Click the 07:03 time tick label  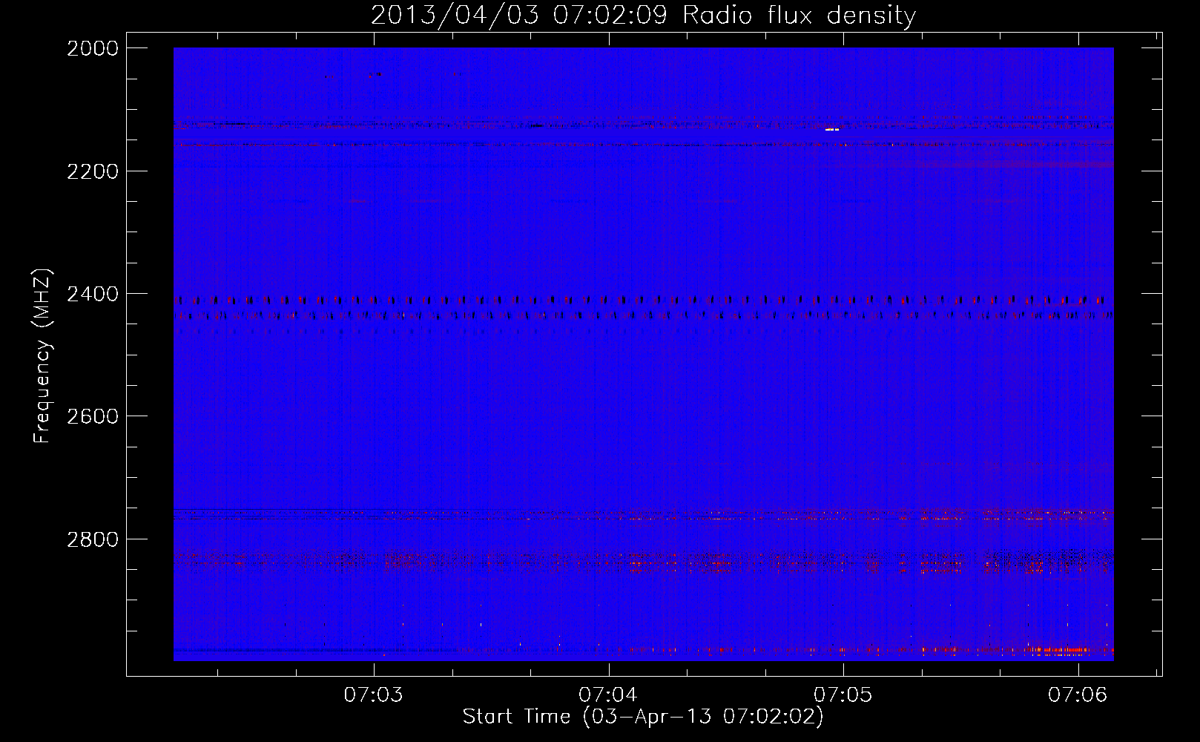pyautogui.click(x=374, y=695)
